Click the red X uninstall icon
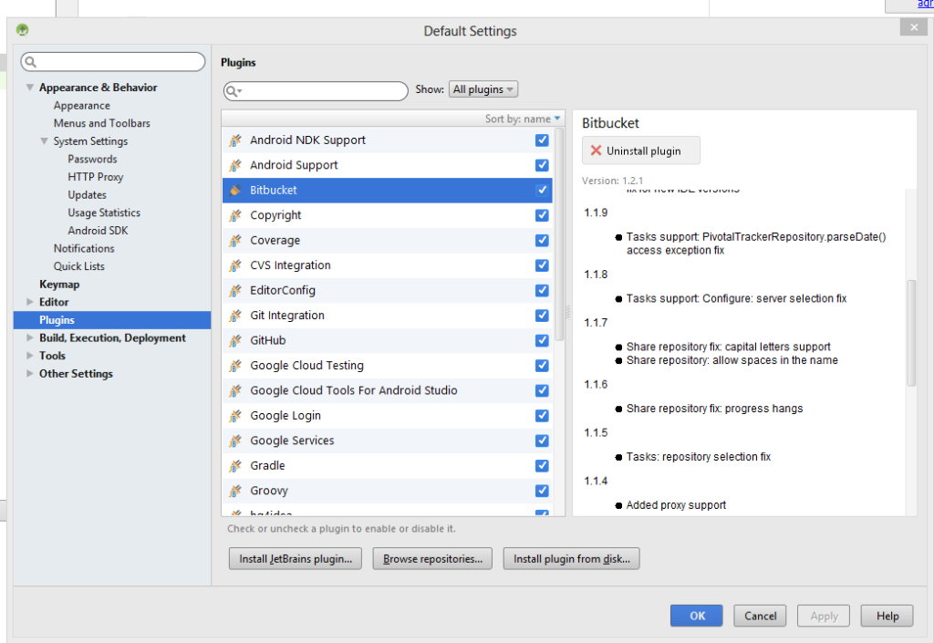934x643 pixels. pyautogui.click(x=597, y=150)
